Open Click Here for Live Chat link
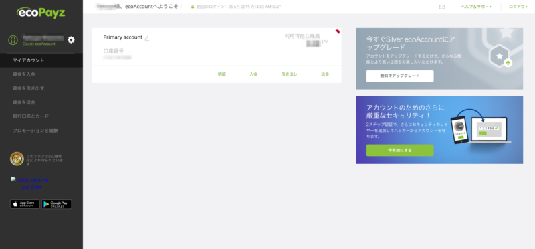The width and height of the screenshot is (535, 249). (x=31, y=183)
